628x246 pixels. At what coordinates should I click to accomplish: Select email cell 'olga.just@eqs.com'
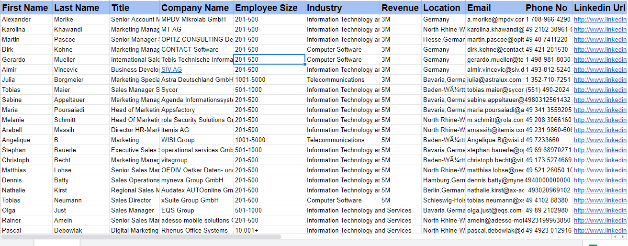click(x=495, y=210)
